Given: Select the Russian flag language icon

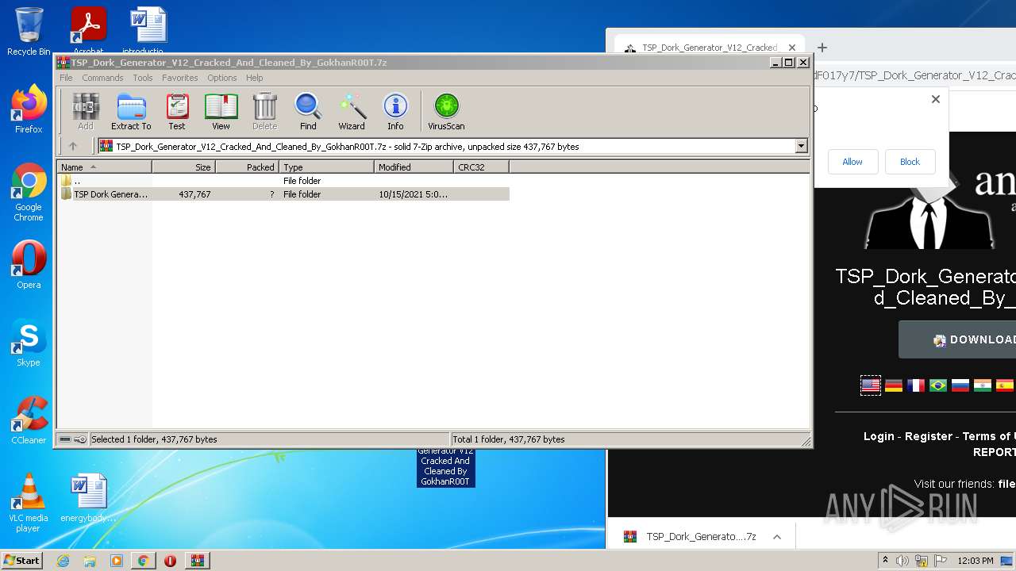Looking at the screenshot, I should [x=960, y=385].
